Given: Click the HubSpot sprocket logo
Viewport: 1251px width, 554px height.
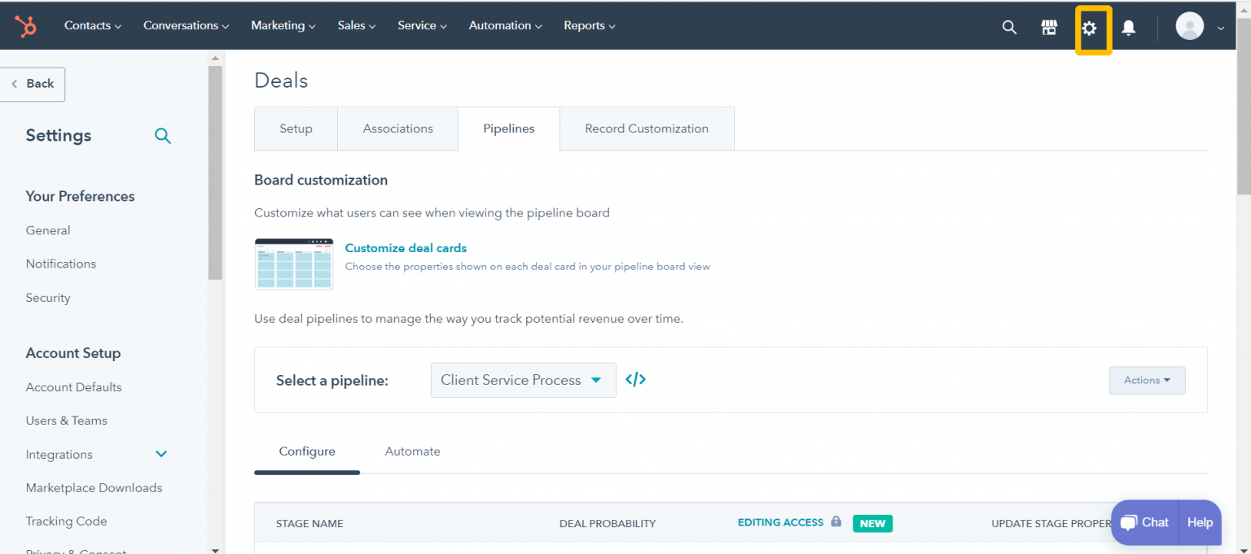Looking at the screenshot, I should coord(25,25).
